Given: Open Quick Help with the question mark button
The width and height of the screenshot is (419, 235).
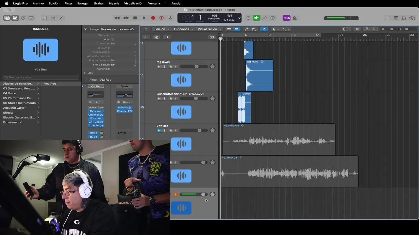Looking at the screenshot, I should click(x=23, y=18).
